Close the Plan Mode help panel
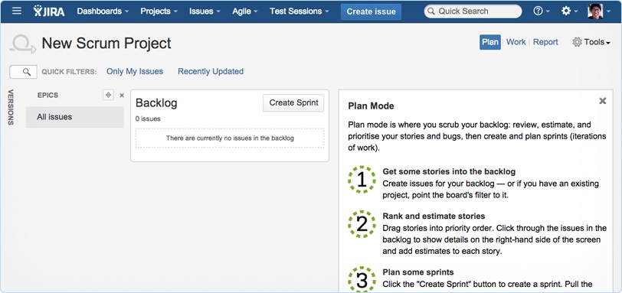Image resolution: width=622 pixels, height=293 pixels. click(603, 101)
